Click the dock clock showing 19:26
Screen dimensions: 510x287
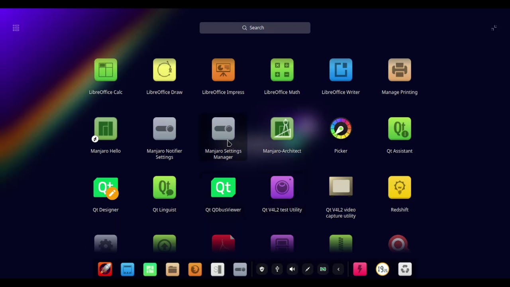(x=382, y=269)
